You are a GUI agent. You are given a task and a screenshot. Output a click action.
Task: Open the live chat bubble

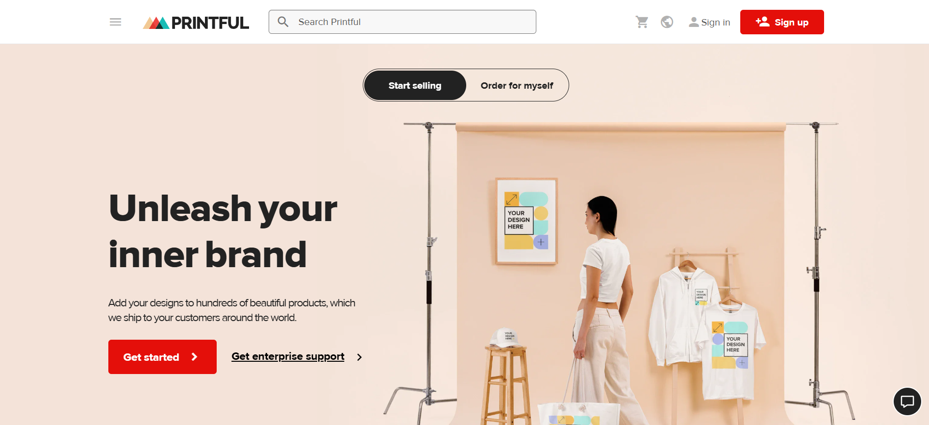907,401
